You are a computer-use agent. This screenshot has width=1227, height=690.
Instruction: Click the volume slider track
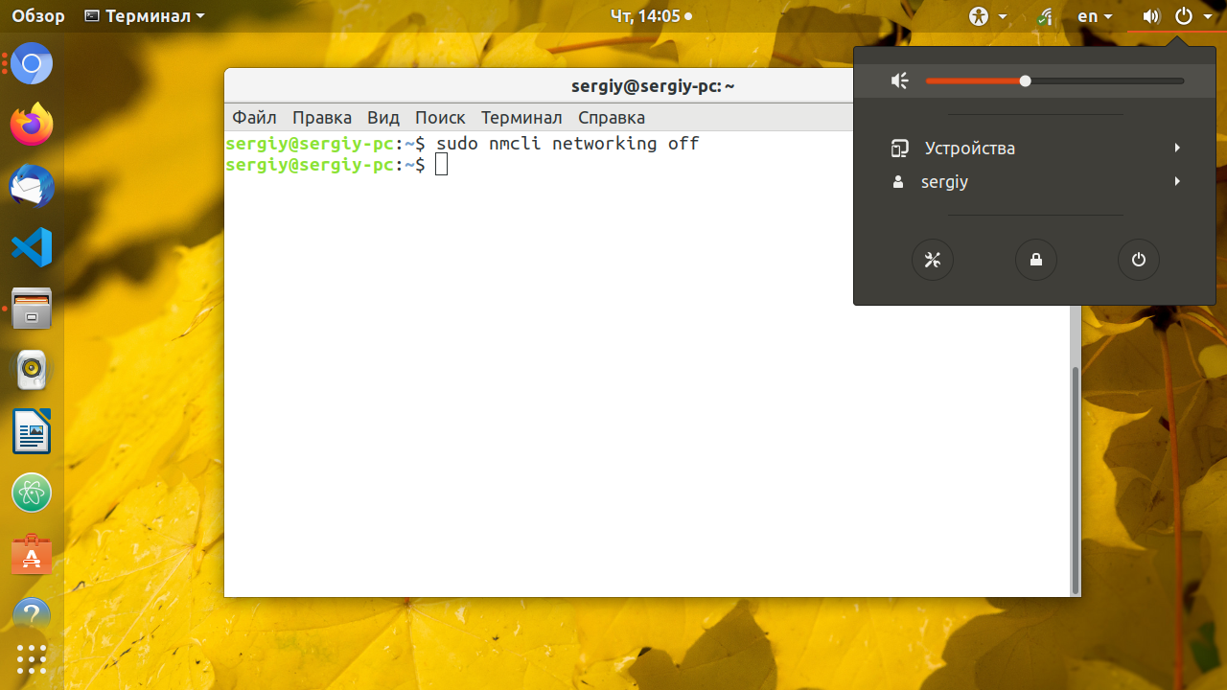tap(1054, 81)
